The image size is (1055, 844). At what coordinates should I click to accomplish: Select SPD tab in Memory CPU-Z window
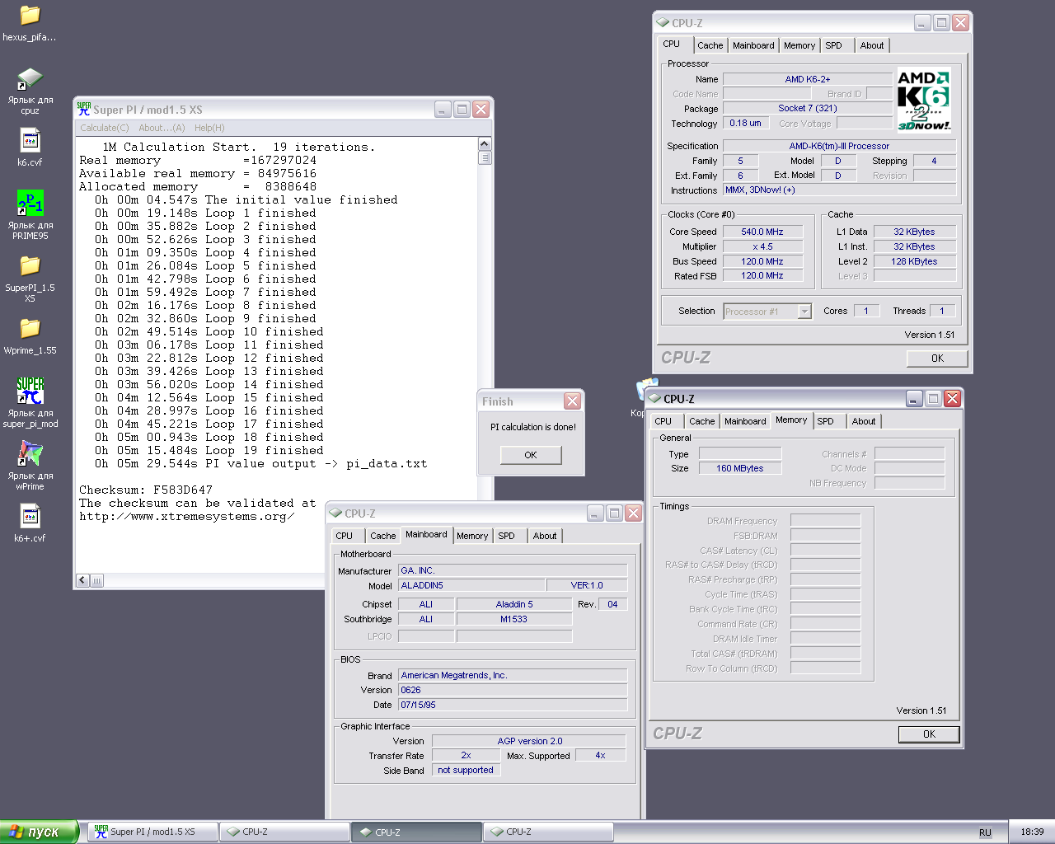coord(825,421)
